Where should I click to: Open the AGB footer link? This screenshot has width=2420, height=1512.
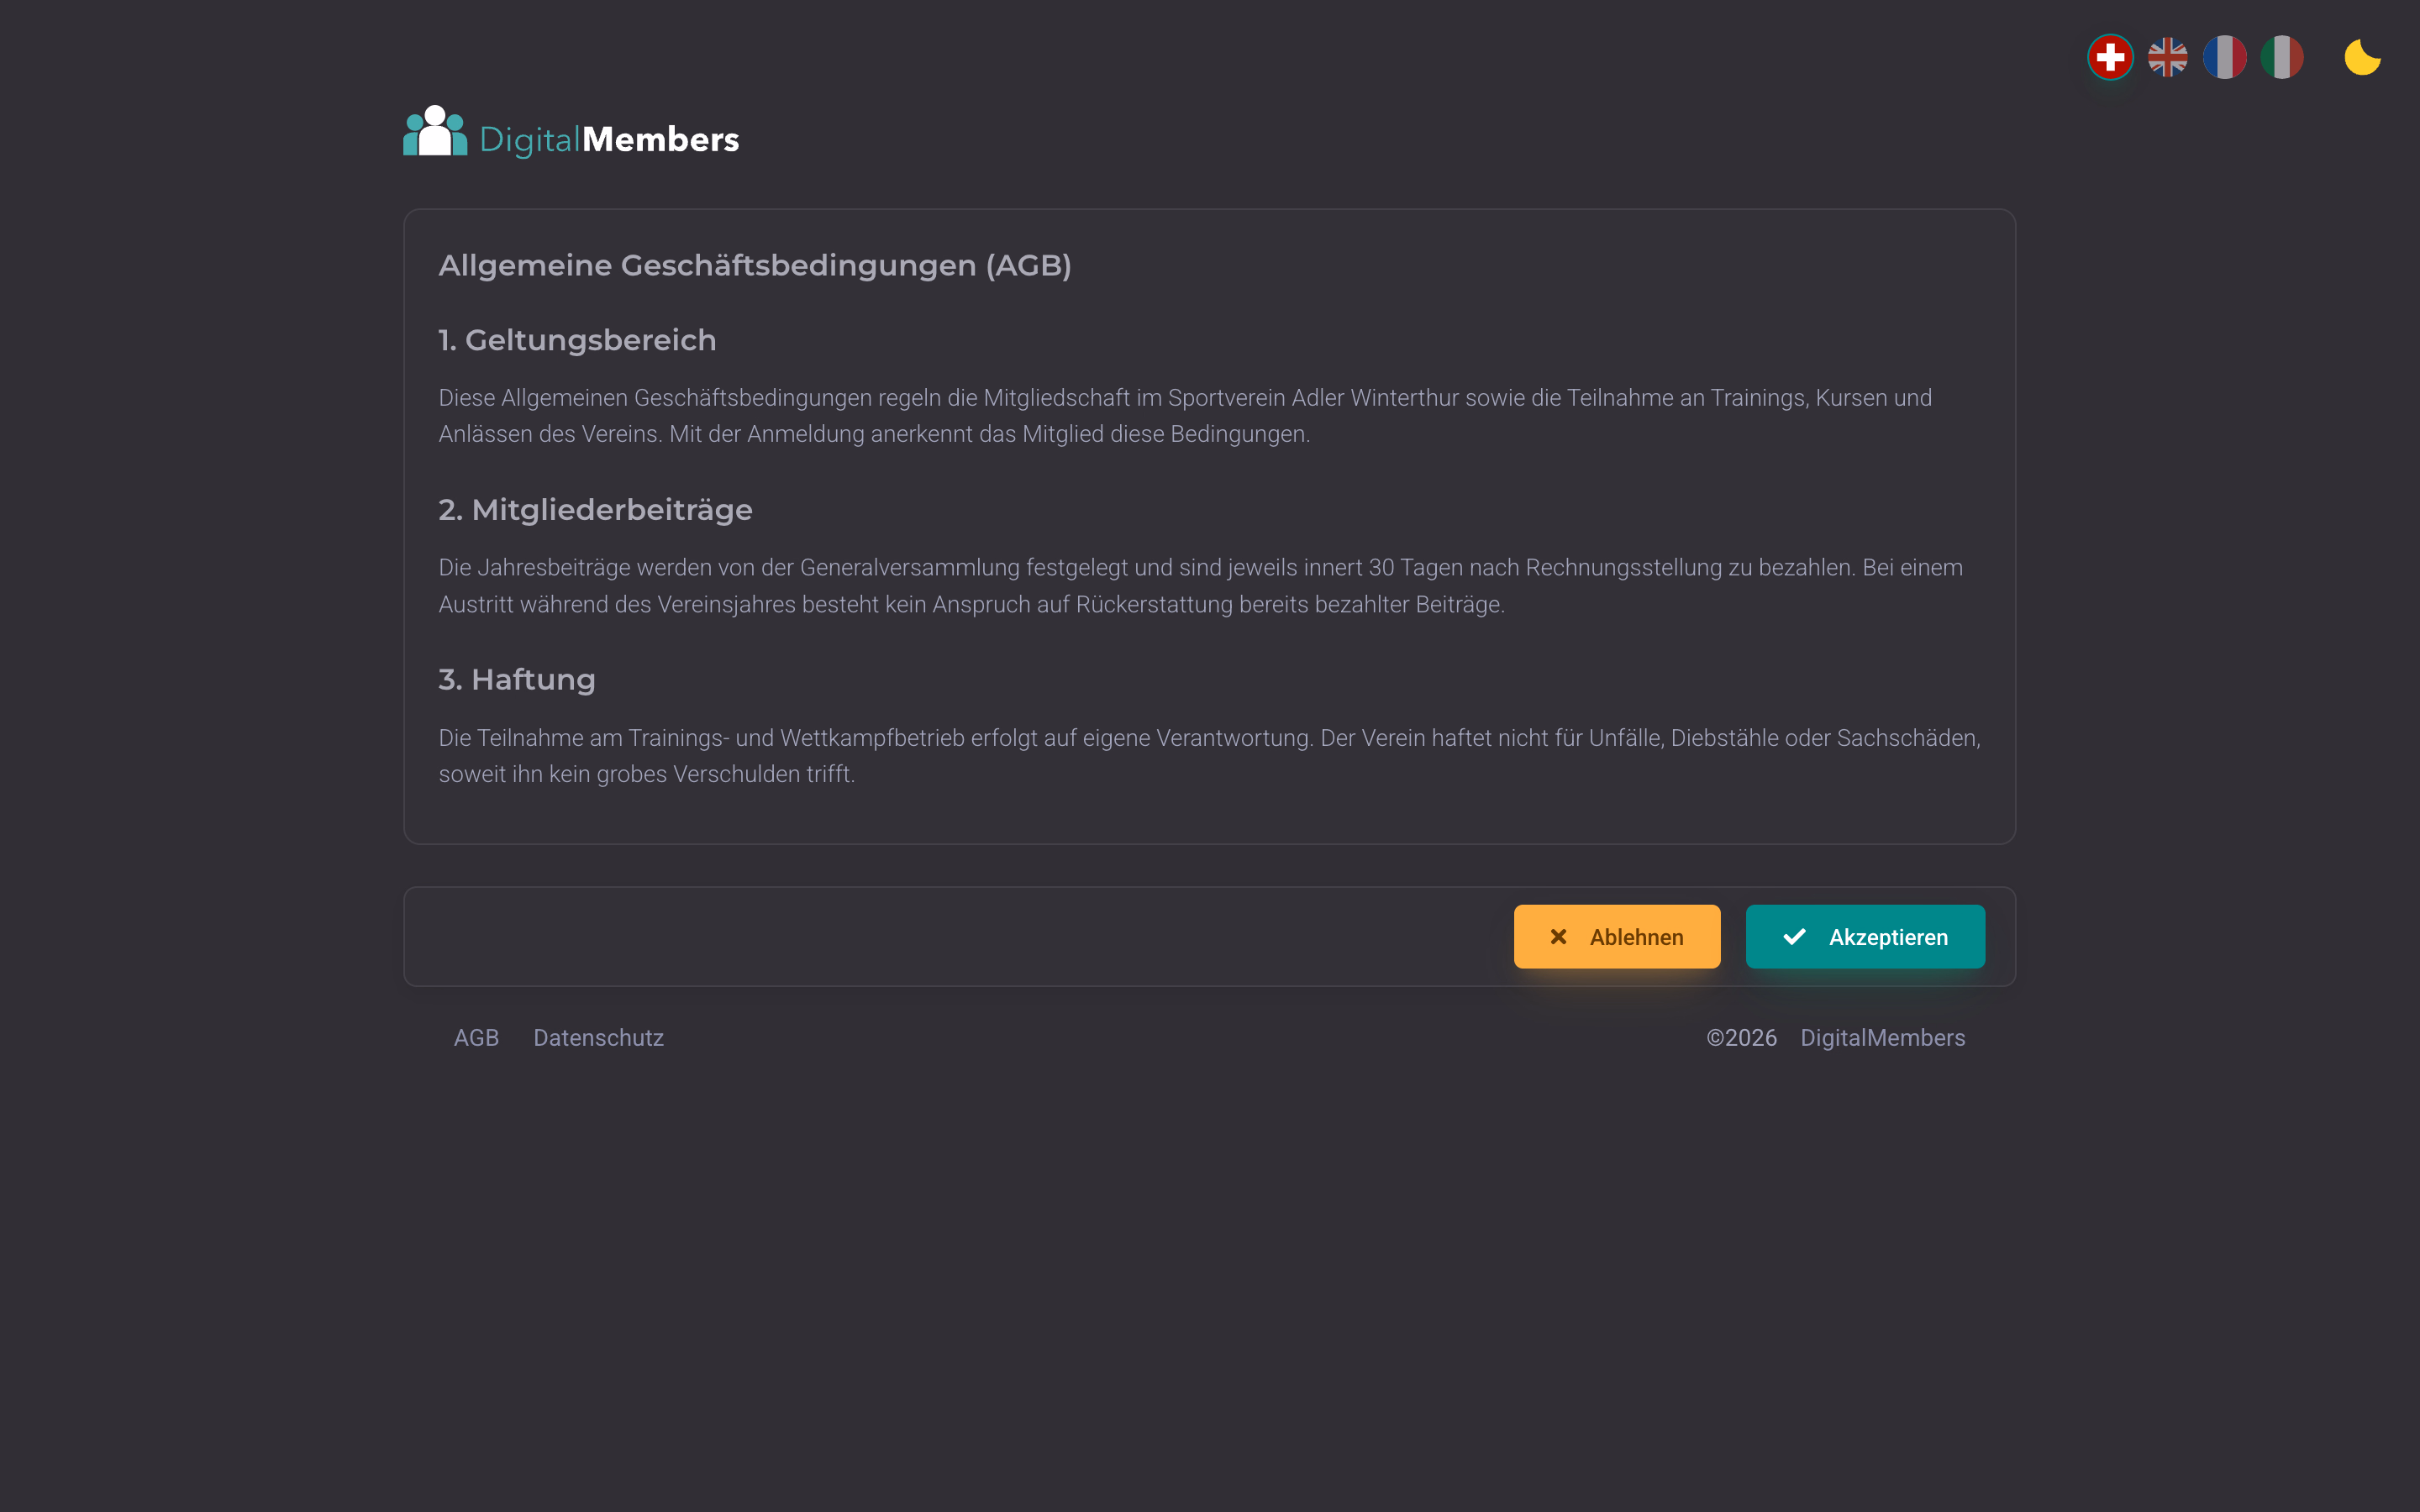[x=476, y=1038]
